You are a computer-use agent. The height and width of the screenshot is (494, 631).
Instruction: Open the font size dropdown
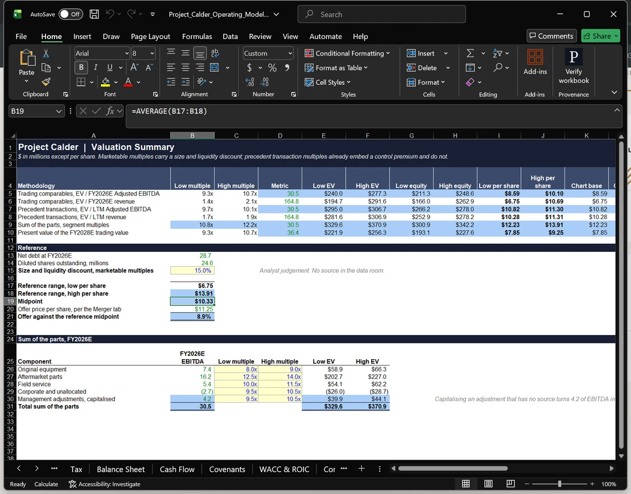click(x=152, y=53)
